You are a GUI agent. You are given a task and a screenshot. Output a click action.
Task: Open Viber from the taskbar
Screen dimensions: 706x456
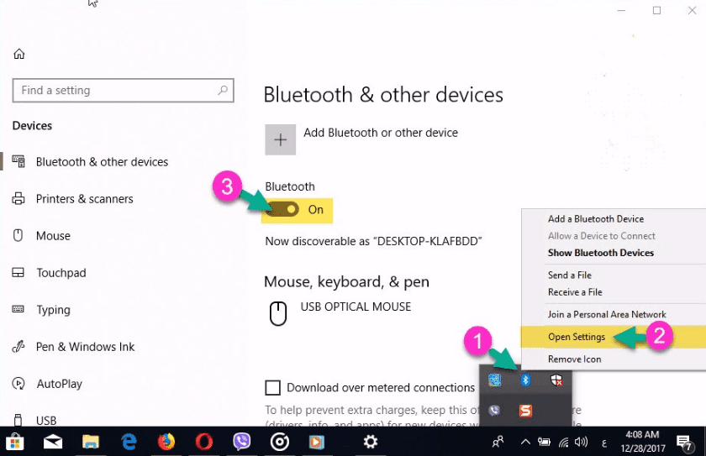click(244, 441)
